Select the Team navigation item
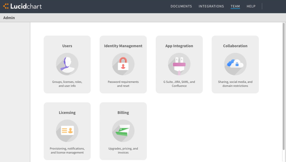 coord(235,6)
